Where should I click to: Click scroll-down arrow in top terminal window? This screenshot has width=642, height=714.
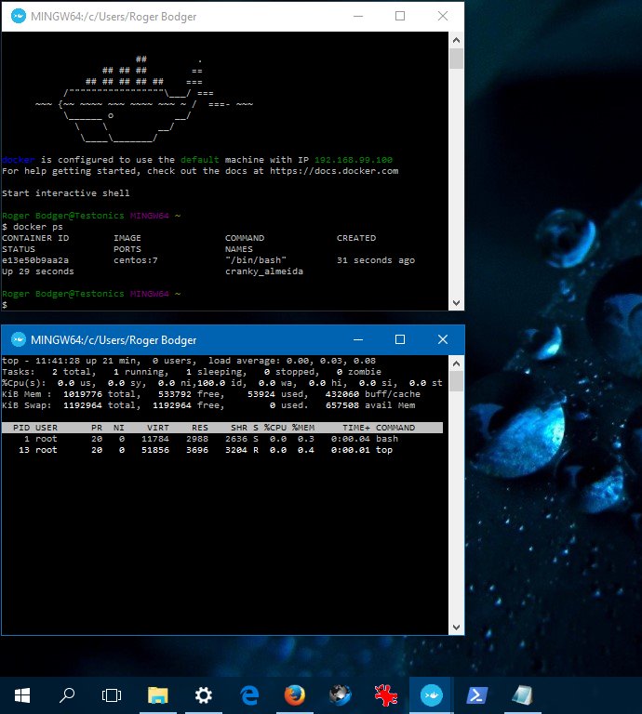[x=456, y=303]
